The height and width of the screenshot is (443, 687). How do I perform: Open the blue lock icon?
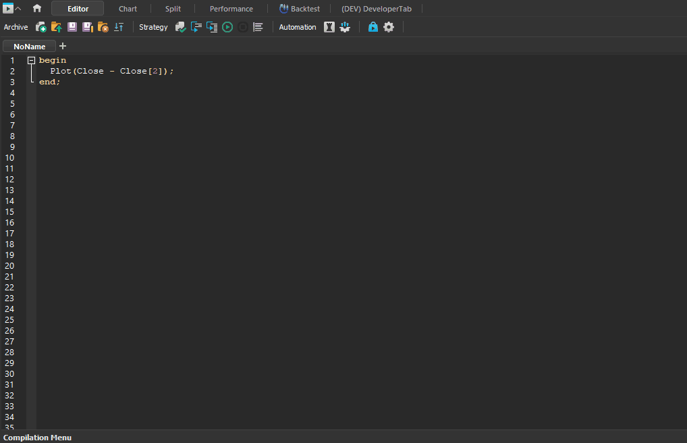[x=373, y=27]
